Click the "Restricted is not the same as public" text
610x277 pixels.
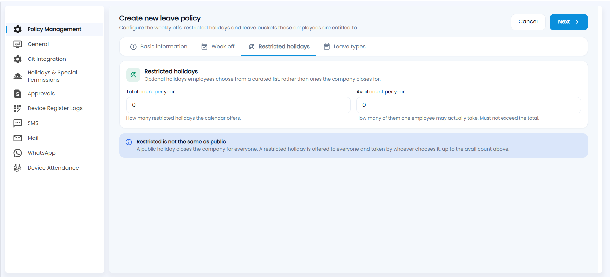(x=181, y=142)
